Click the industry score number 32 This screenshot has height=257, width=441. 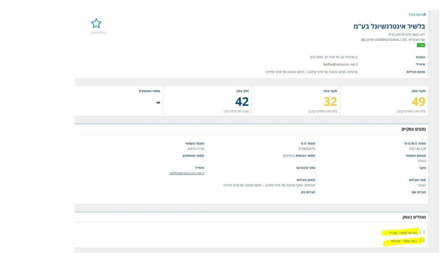click(x=330, y=101)
